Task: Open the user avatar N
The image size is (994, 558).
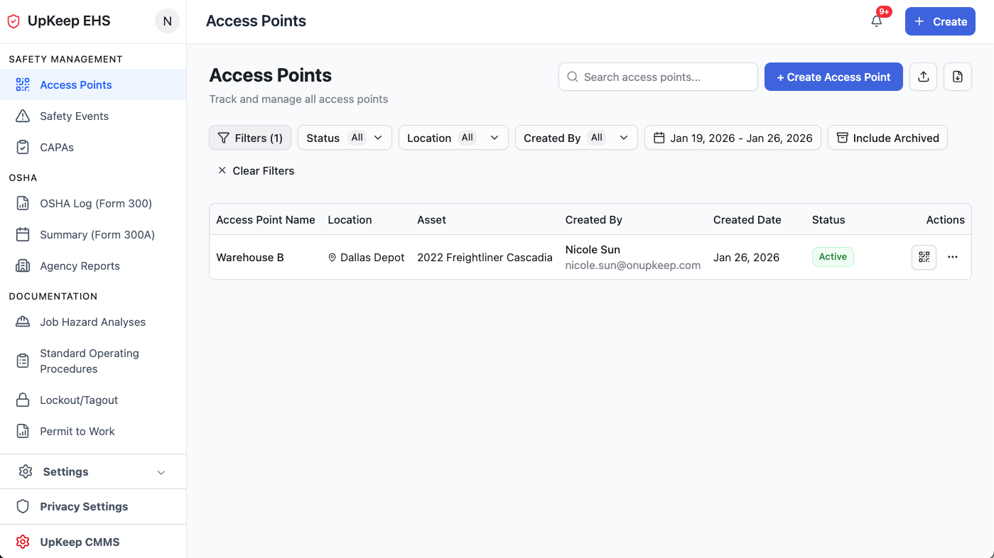Action: click(167, 21)
